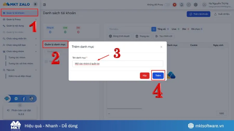Open settings gear in top bar
Image resolution: width=234 pixels, height=131 pixels.
[x=196, y=5]
